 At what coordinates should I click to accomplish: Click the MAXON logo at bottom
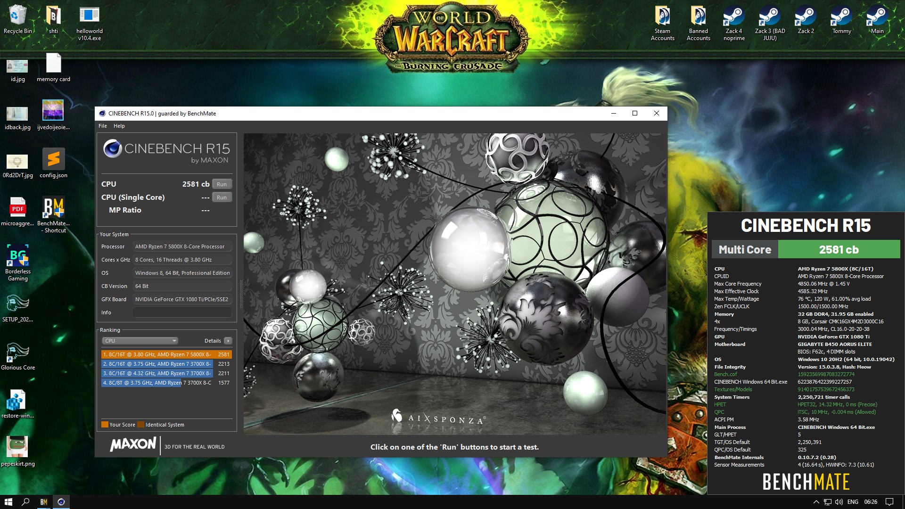pyautogui.click(x=133, y=444)
